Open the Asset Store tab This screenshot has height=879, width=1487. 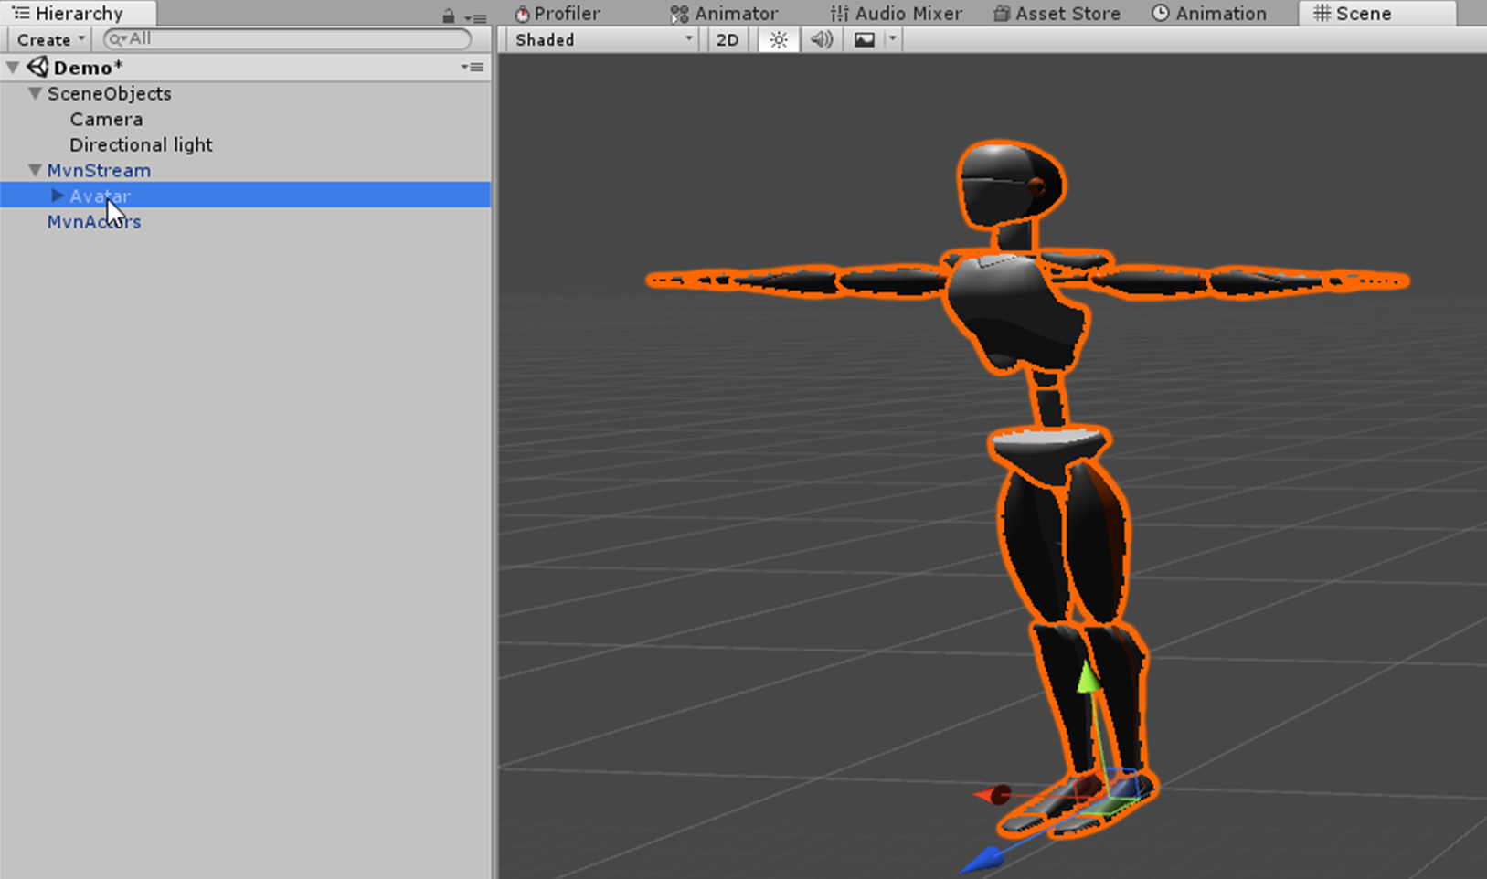coord(1057,14)
